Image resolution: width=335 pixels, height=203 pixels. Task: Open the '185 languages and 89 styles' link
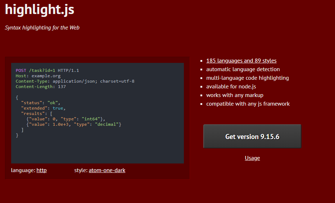[241, 61]
